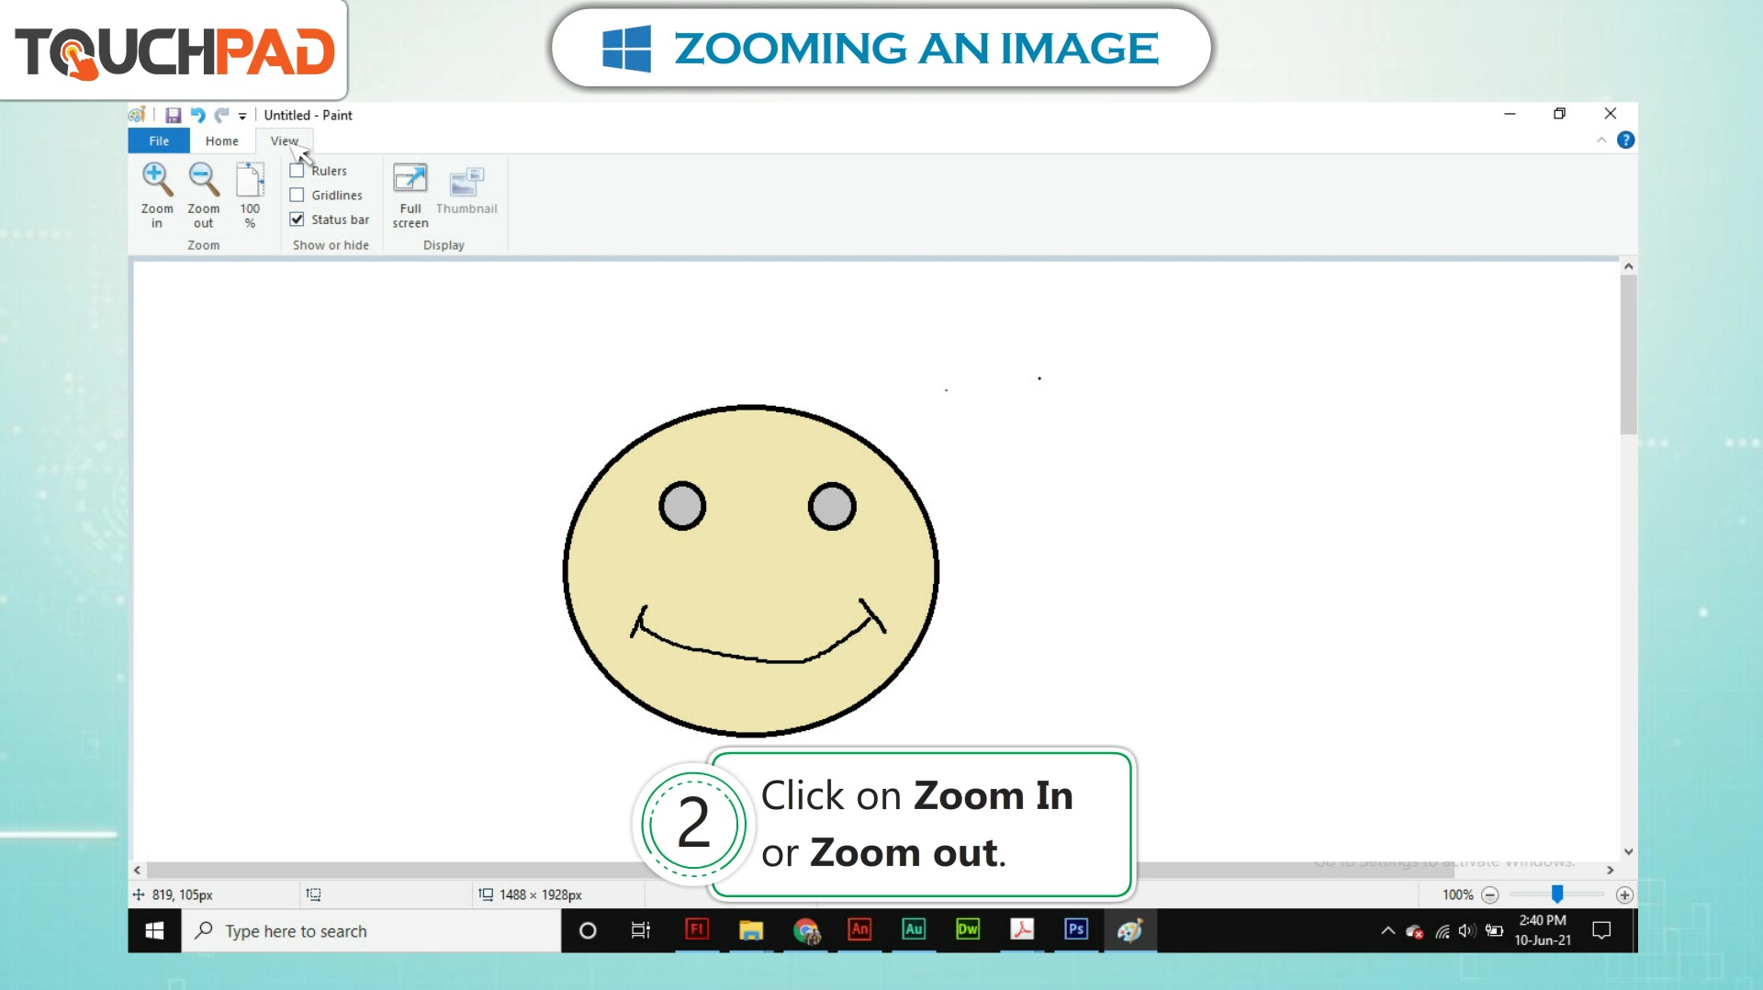Open Customize Quick Access Toolbar dropdown
The height and width of the screenshot is (990, 1763).
242,116
